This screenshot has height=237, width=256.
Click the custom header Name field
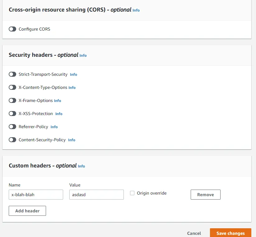[36, 195]
